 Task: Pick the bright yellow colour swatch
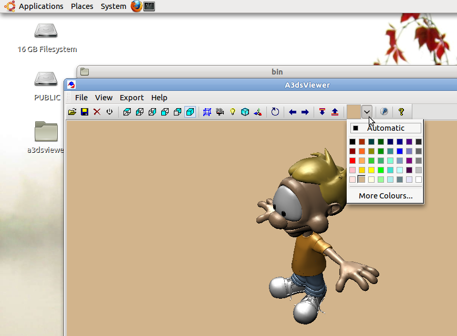click(371, 170)
